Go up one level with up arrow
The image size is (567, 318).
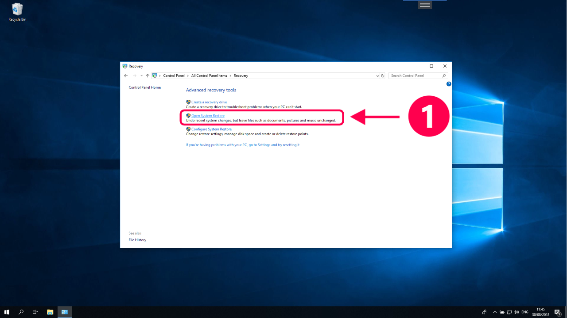tap(148, 76)
